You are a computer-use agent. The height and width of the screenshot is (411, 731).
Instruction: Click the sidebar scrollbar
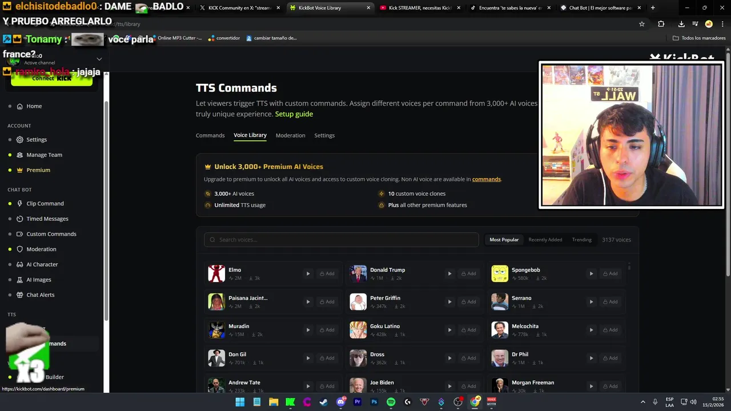106,211
